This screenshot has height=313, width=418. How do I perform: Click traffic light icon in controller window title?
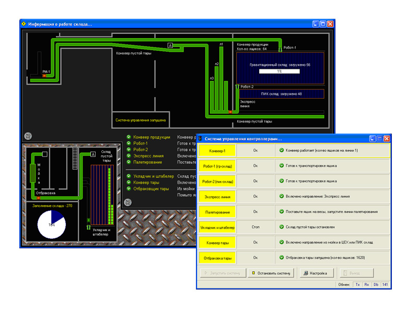click(x=201, y=139)
